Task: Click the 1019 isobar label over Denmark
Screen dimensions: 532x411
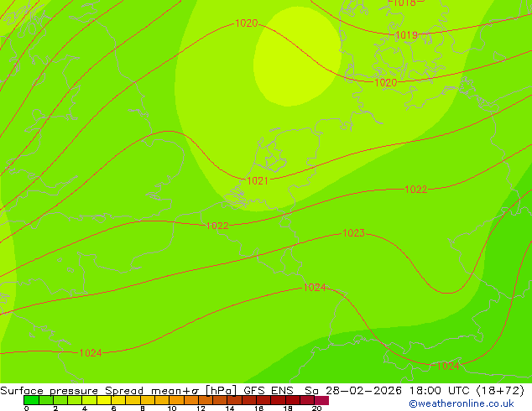Action: (406, 35)
